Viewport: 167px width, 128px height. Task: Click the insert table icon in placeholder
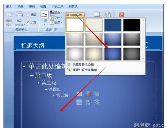pos(79,94)
